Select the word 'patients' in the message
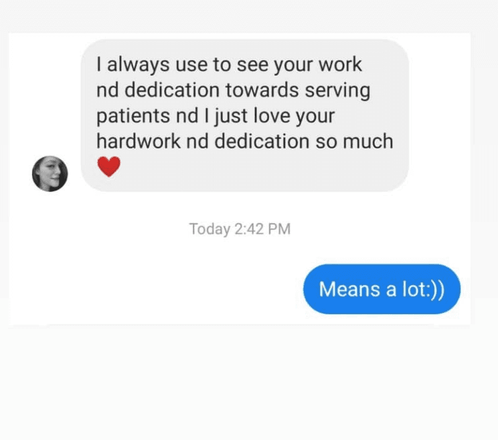Image resolution: width=498 pixels, height=440 pixels. (x=133, y=116)
